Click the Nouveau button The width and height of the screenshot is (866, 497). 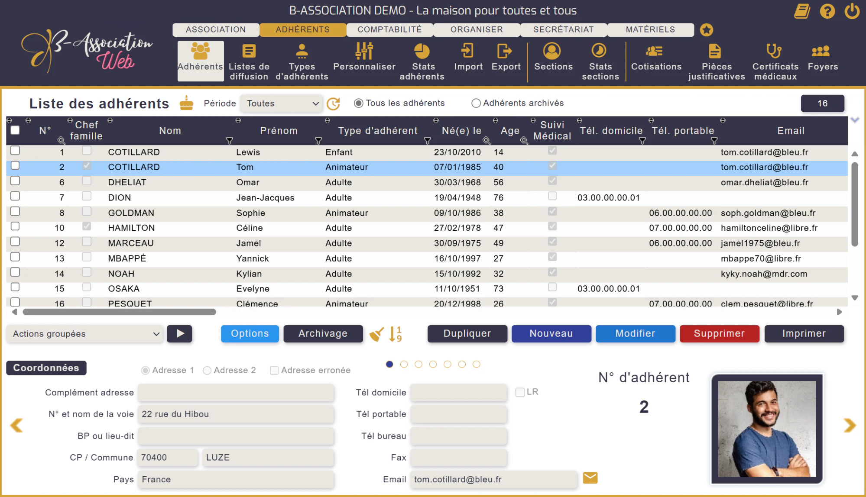click(x=551, y=333)
